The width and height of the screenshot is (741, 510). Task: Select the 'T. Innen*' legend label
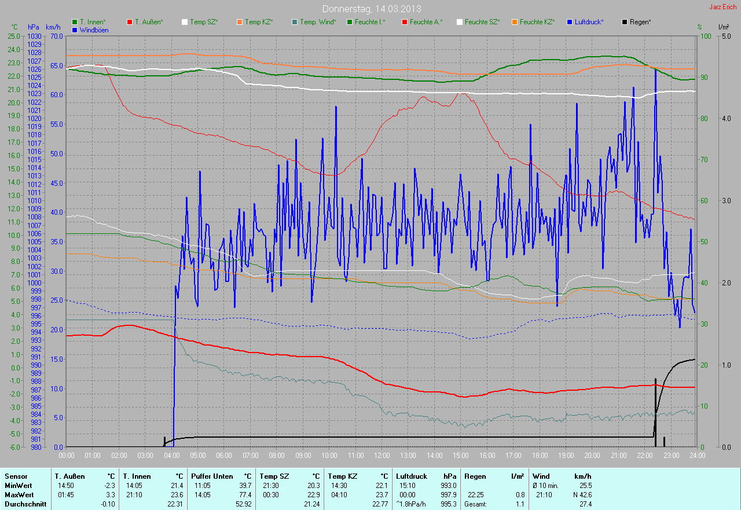pyautogui.click(x=93, y=22)
